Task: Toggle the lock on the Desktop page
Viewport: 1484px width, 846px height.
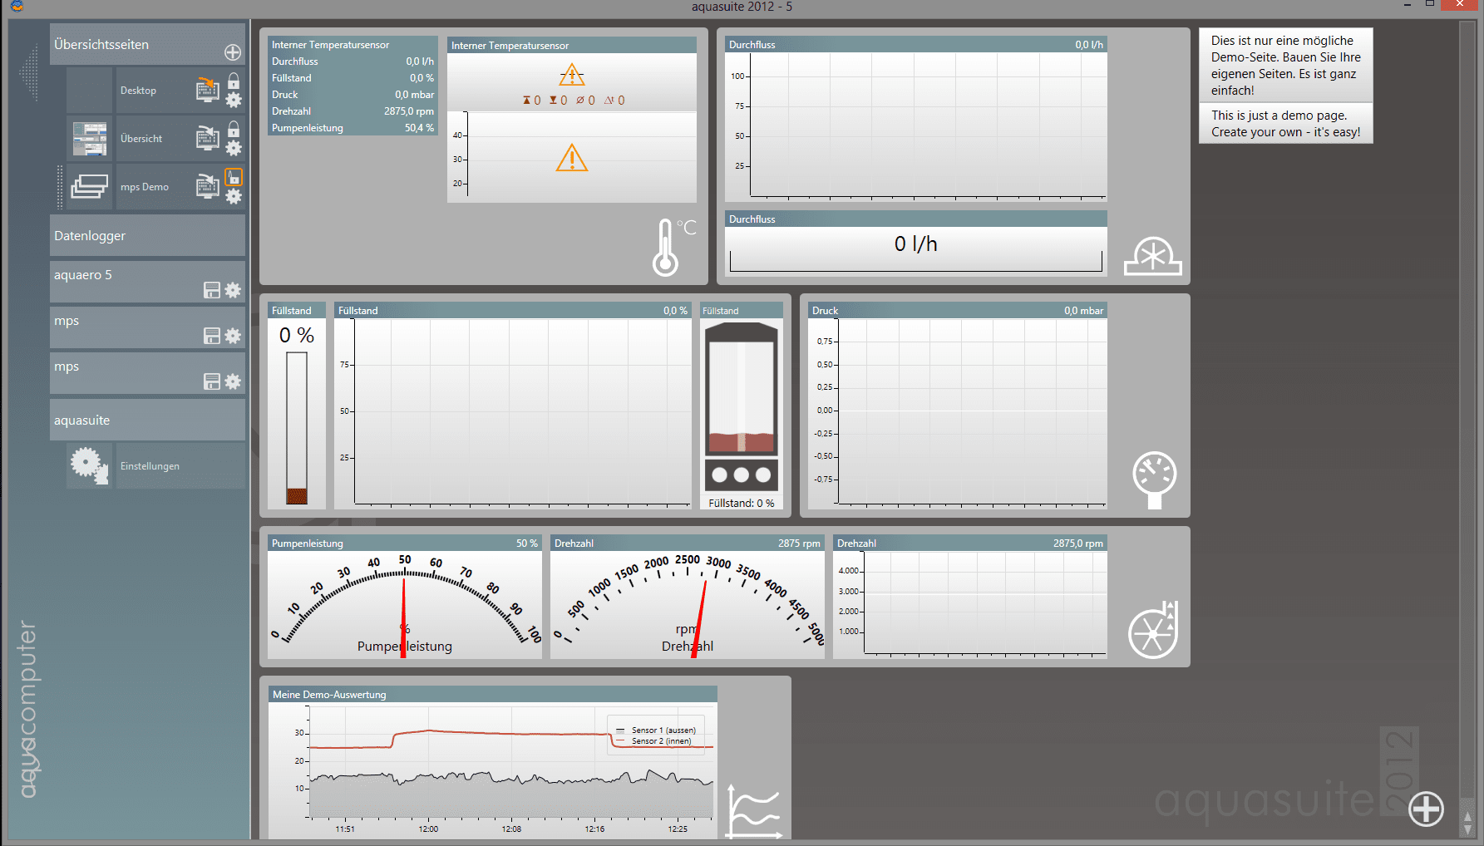Action: [x=234, y=81]
